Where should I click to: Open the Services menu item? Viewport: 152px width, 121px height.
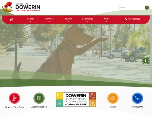click(49, 19)
